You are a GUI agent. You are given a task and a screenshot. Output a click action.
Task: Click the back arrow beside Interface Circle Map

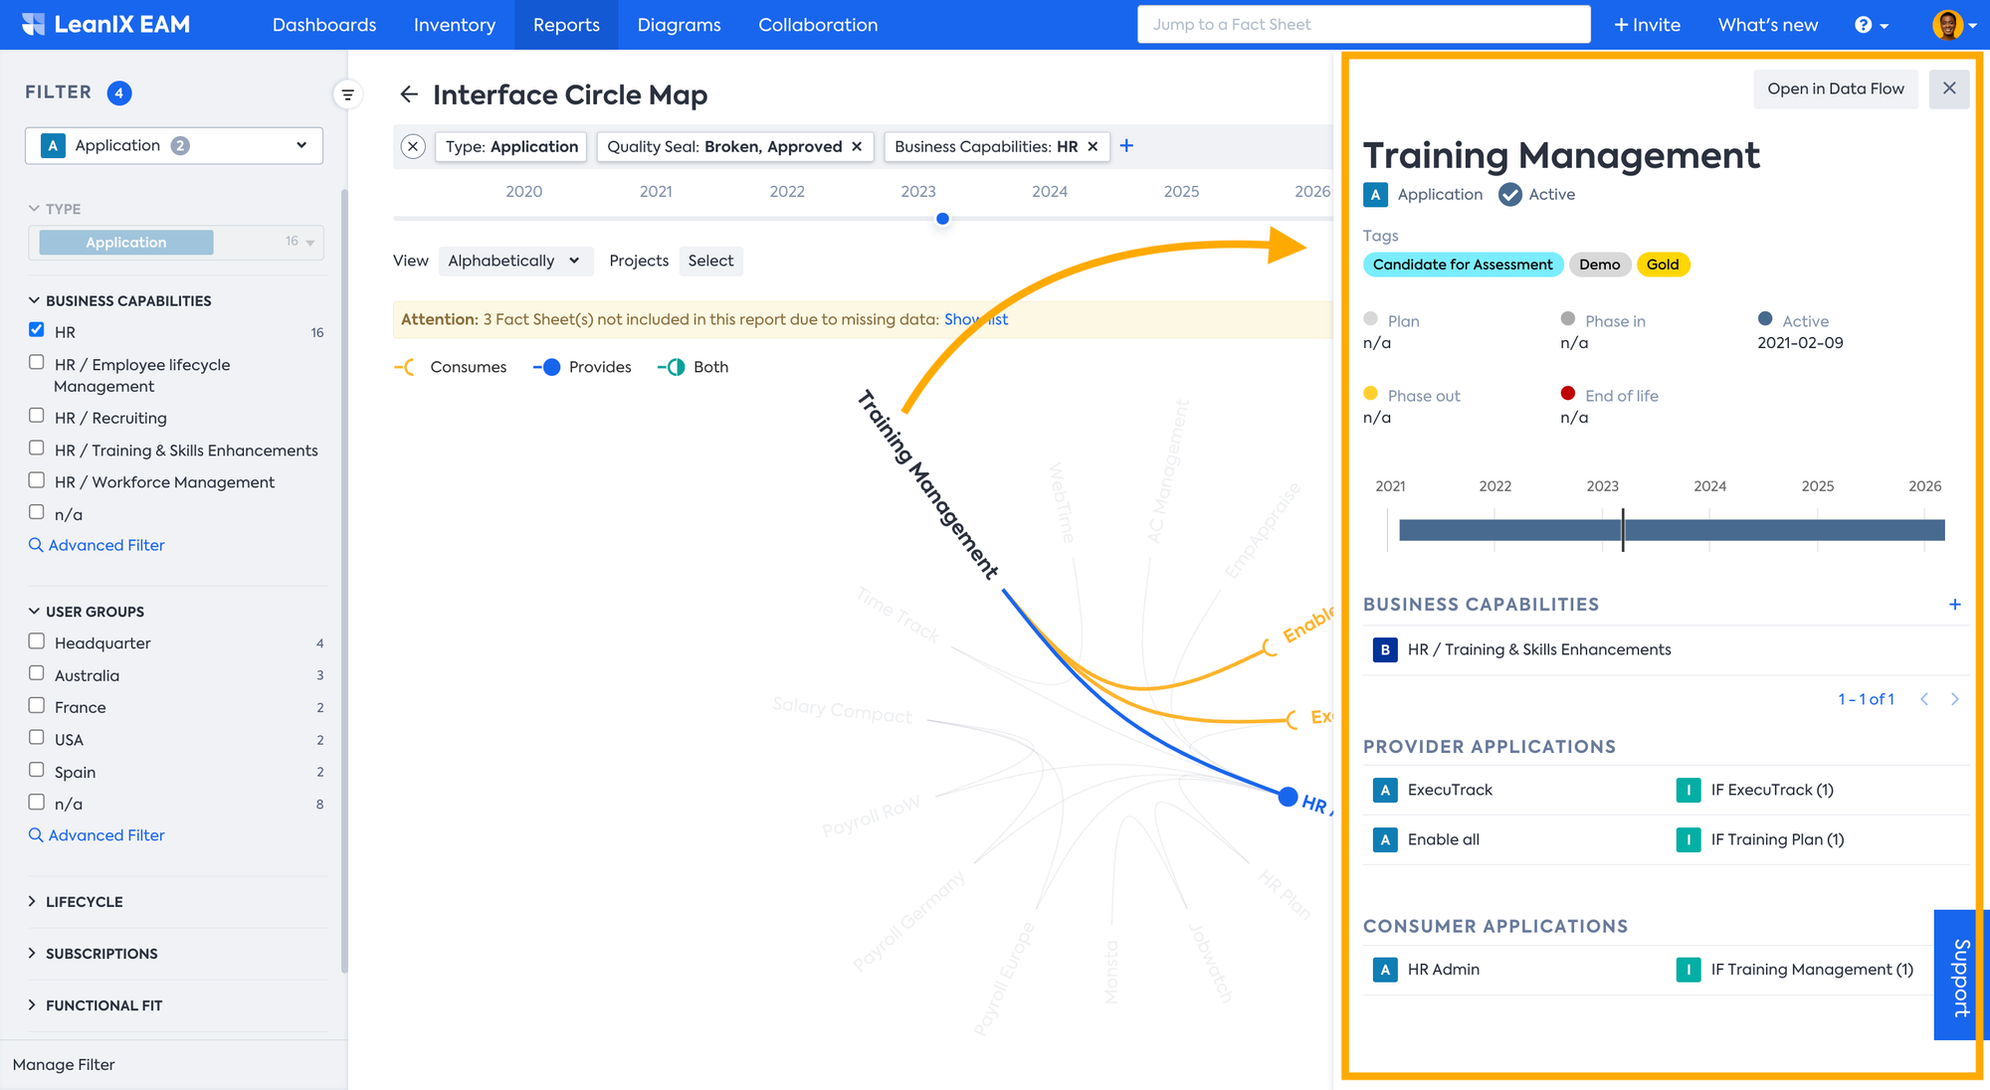click(x=408, y=94)
